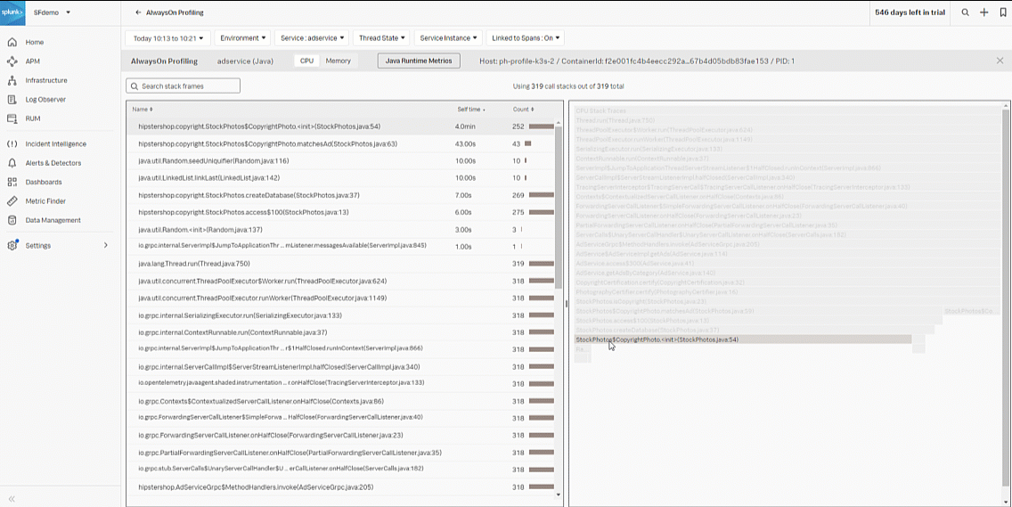Click the bookmark icon in top bar
The height and width of the screenshot is (507, 1012).
[x=1003, y=12]
